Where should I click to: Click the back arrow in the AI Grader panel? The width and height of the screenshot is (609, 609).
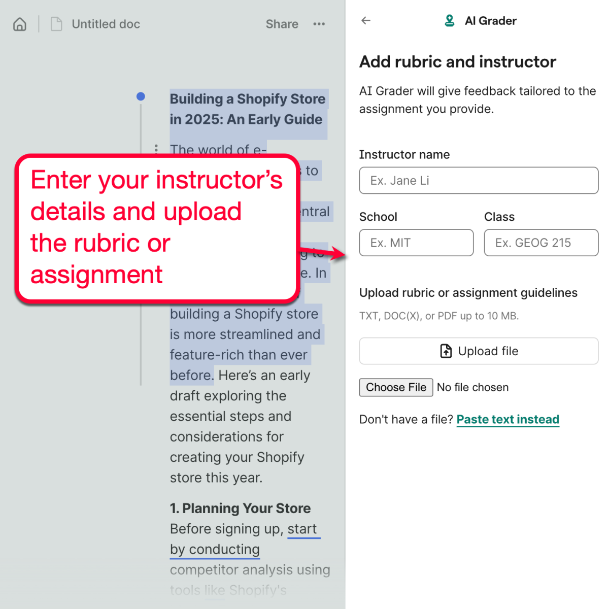tap(366, 21)
